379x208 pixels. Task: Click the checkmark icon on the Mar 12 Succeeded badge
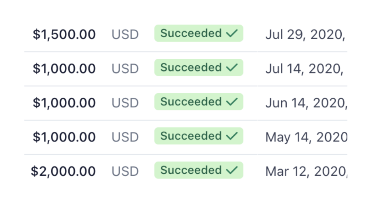[x=232, y=170]
